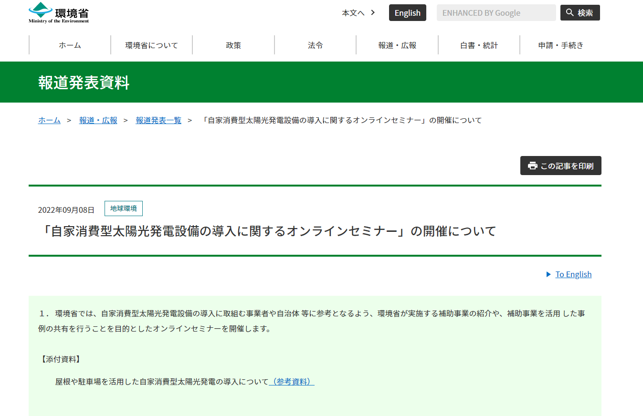
Task: Open the 報道発表一覧 breadcrumb link
Action: tap(158, 120)
